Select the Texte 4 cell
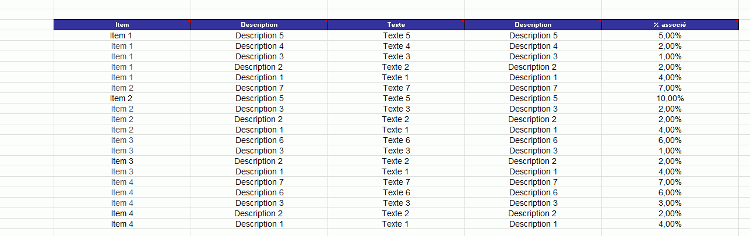Screen dimensions: 750x236 click(x=396, y=46)
